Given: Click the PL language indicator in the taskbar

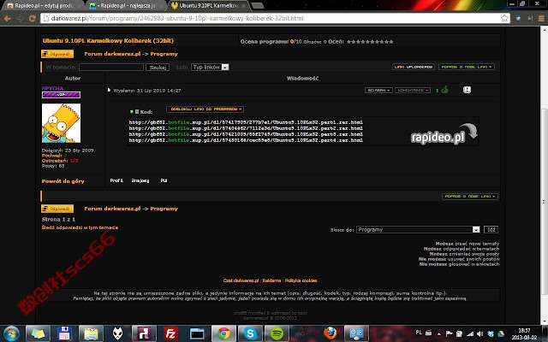Looking at the screenshot, I should (x=419, y=333).
